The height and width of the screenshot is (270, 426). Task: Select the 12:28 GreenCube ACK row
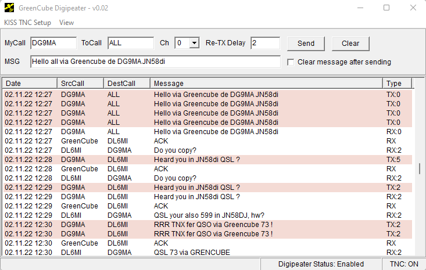[x=207, y=169]
